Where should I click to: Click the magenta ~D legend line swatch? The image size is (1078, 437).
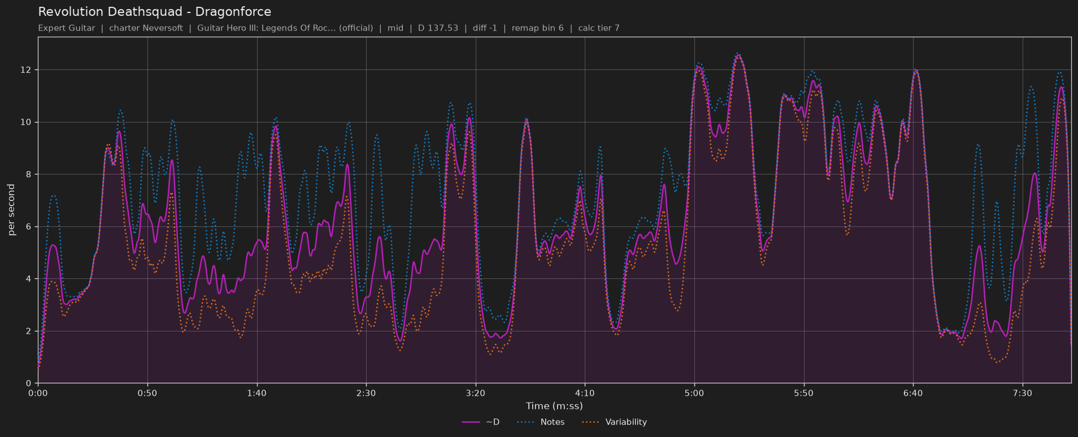tap(471, 422)
